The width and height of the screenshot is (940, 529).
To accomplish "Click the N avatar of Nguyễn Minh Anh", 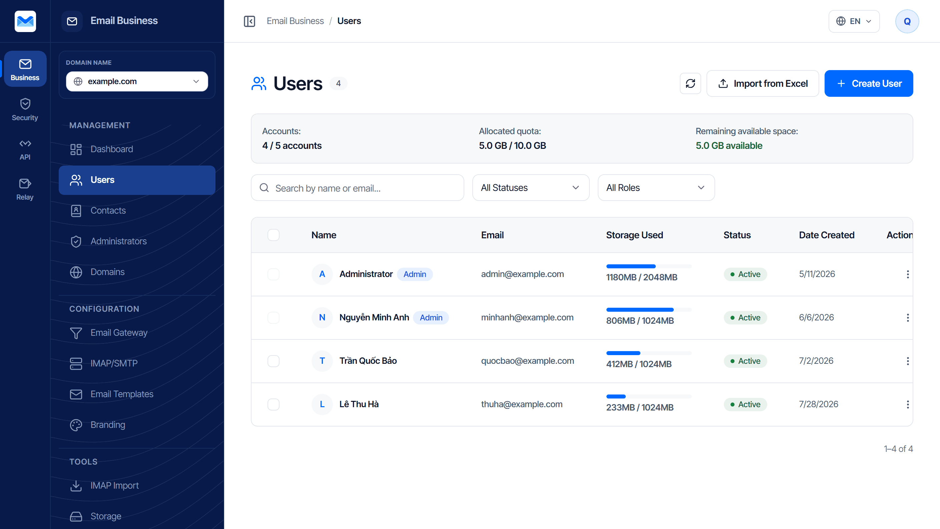I will point(322,318).
